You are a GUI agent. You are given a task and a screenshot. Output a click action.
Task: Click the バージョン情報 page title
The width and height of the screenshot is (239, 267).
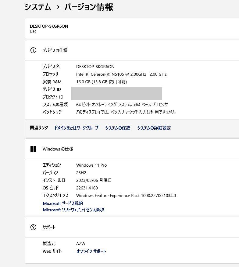(89, 7)
